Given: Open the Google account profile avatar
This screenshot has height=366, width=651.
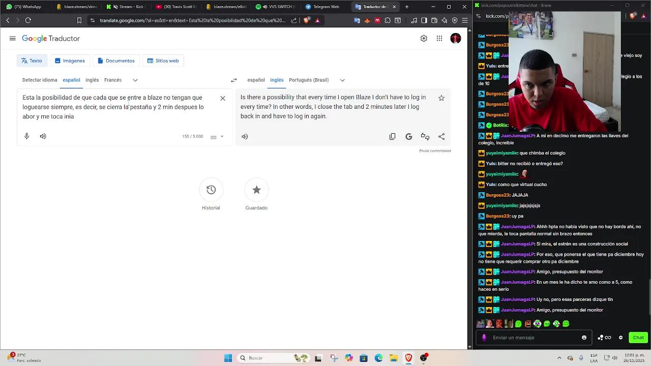Looking at the screenshot, I should tap(456, 39).
